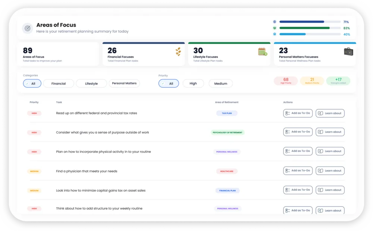Click the Actions column header
373x231 pixels.
(288, 102)
